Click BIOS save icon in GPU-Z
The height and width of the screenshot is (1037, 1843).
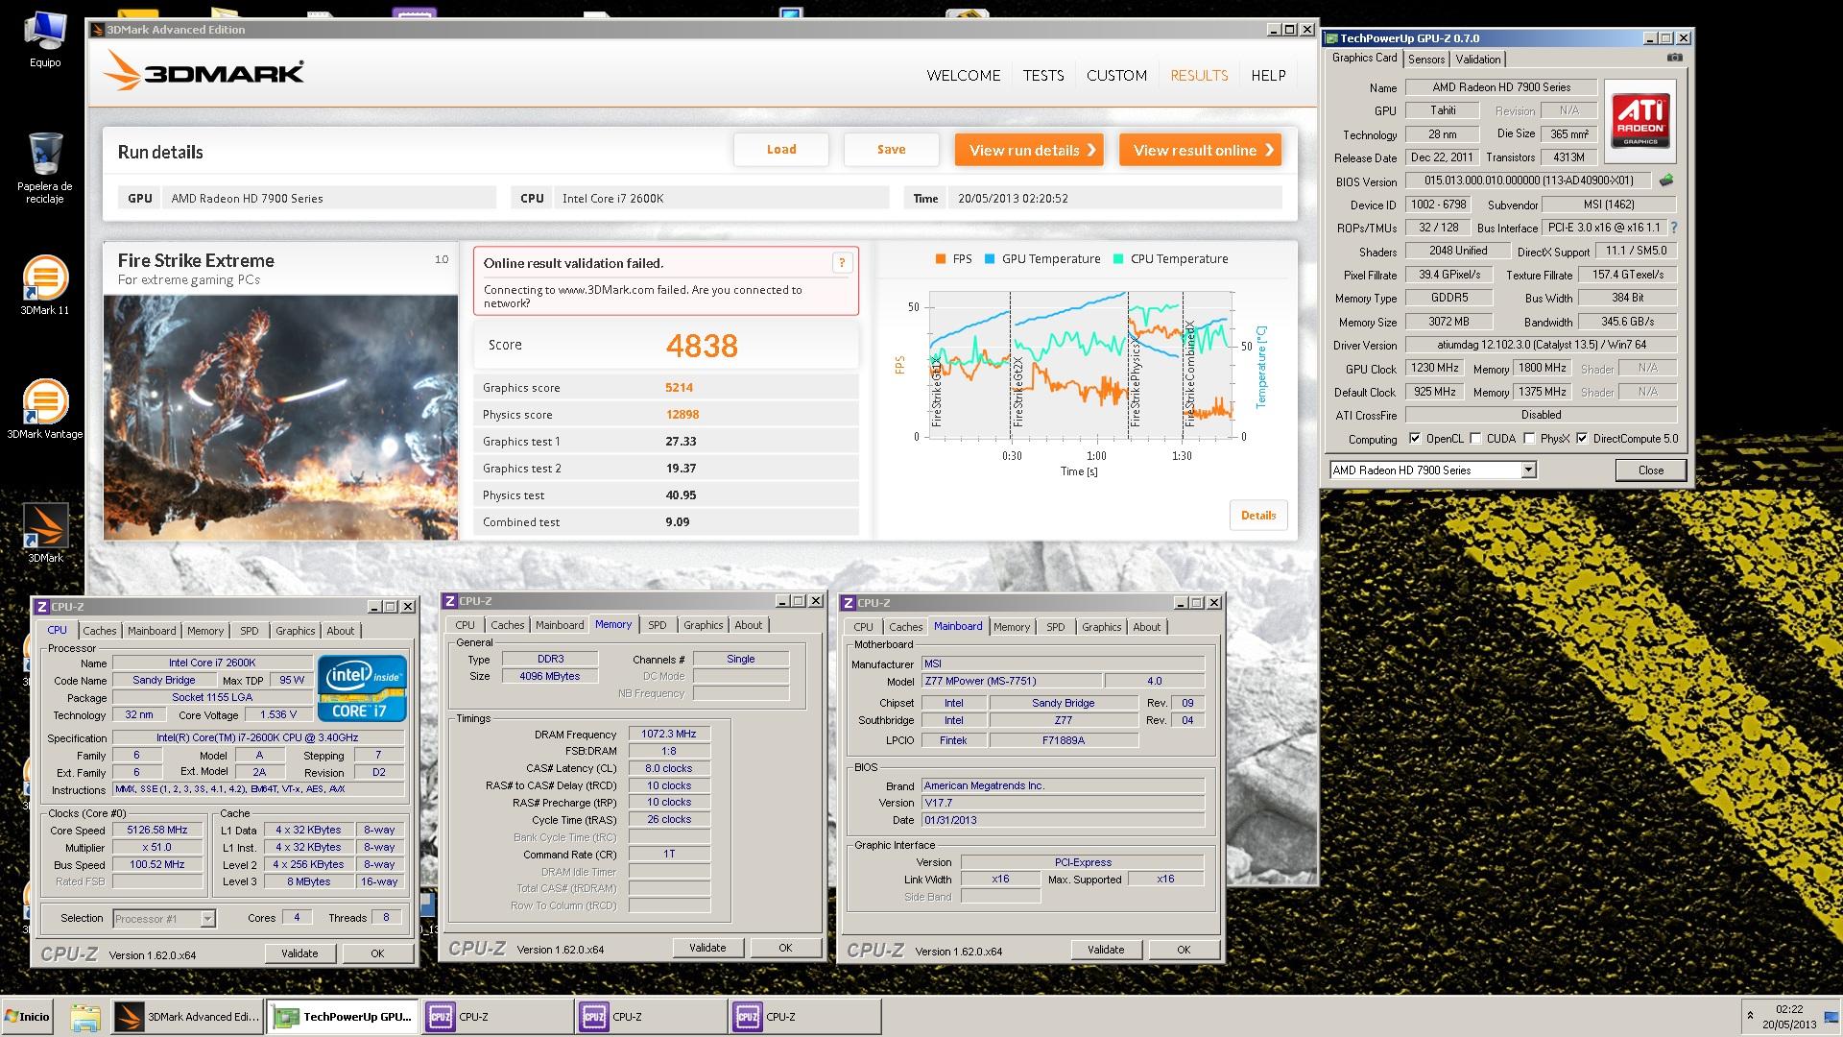tap(1666, 181)
